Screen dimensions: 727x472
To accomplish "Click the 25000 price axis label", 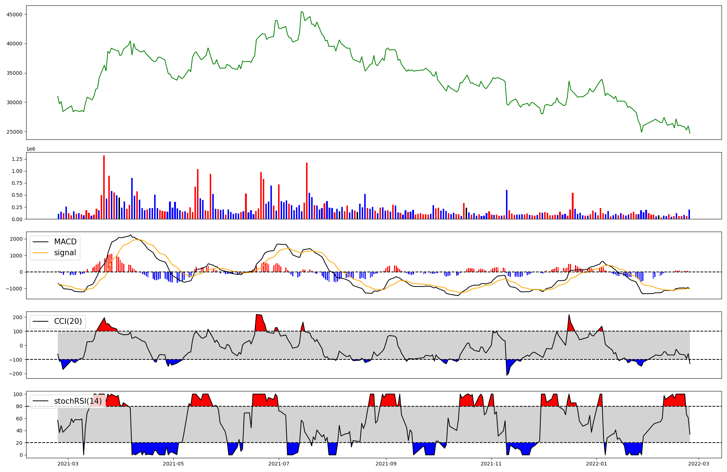I will [x=15, y=132].
